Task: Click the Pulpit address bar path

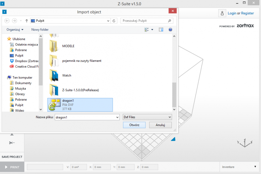Action: click(x=40, y=21)
